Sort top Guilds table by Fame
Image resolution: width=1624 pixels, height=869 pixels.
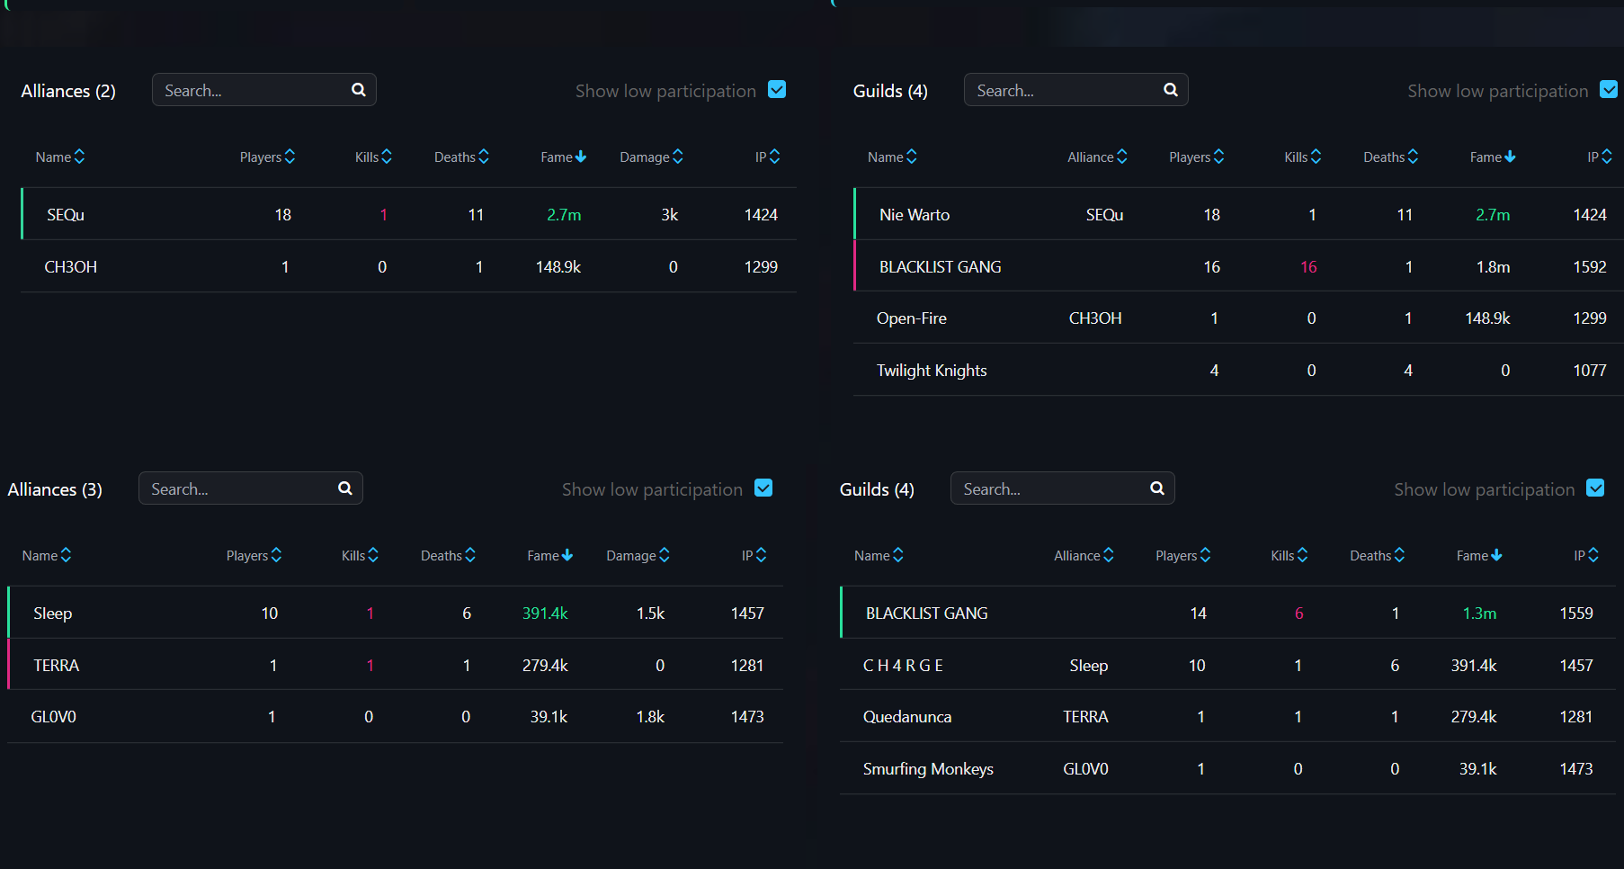(x=1493, y=157)
